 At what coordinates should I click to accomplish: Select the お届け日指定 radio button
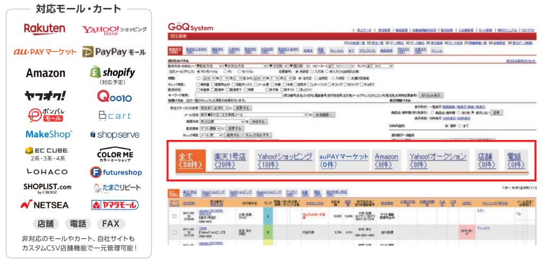tap(349, 78)
